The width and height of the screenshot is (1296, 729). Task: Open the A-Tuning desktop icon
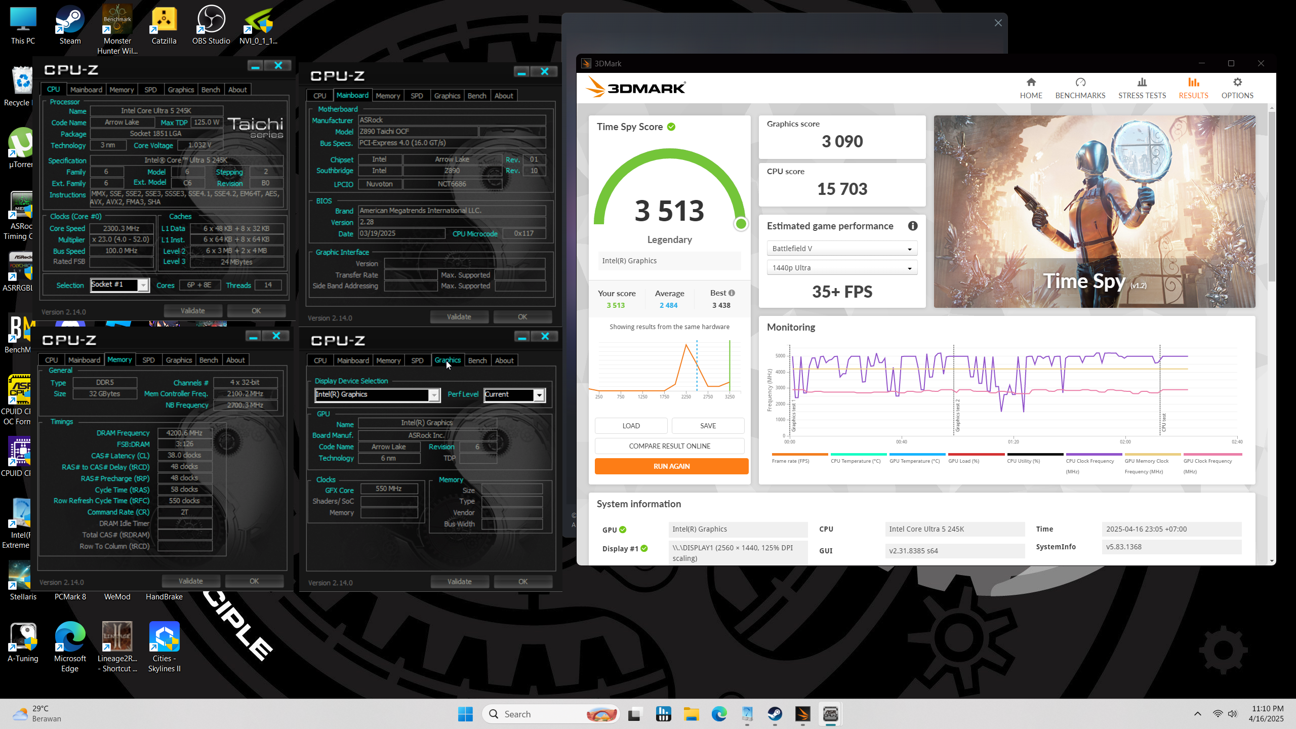tap(23, 643)
